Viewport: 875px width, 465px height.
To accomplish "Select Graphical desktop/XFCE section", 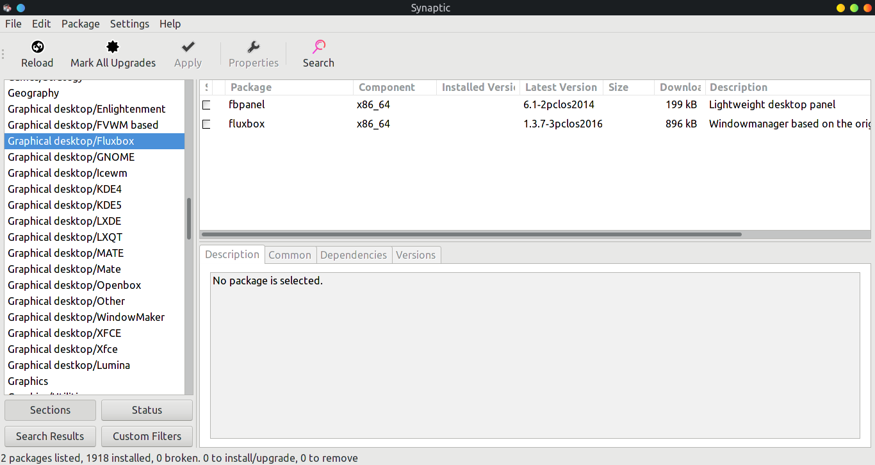I will coord(94,333).
